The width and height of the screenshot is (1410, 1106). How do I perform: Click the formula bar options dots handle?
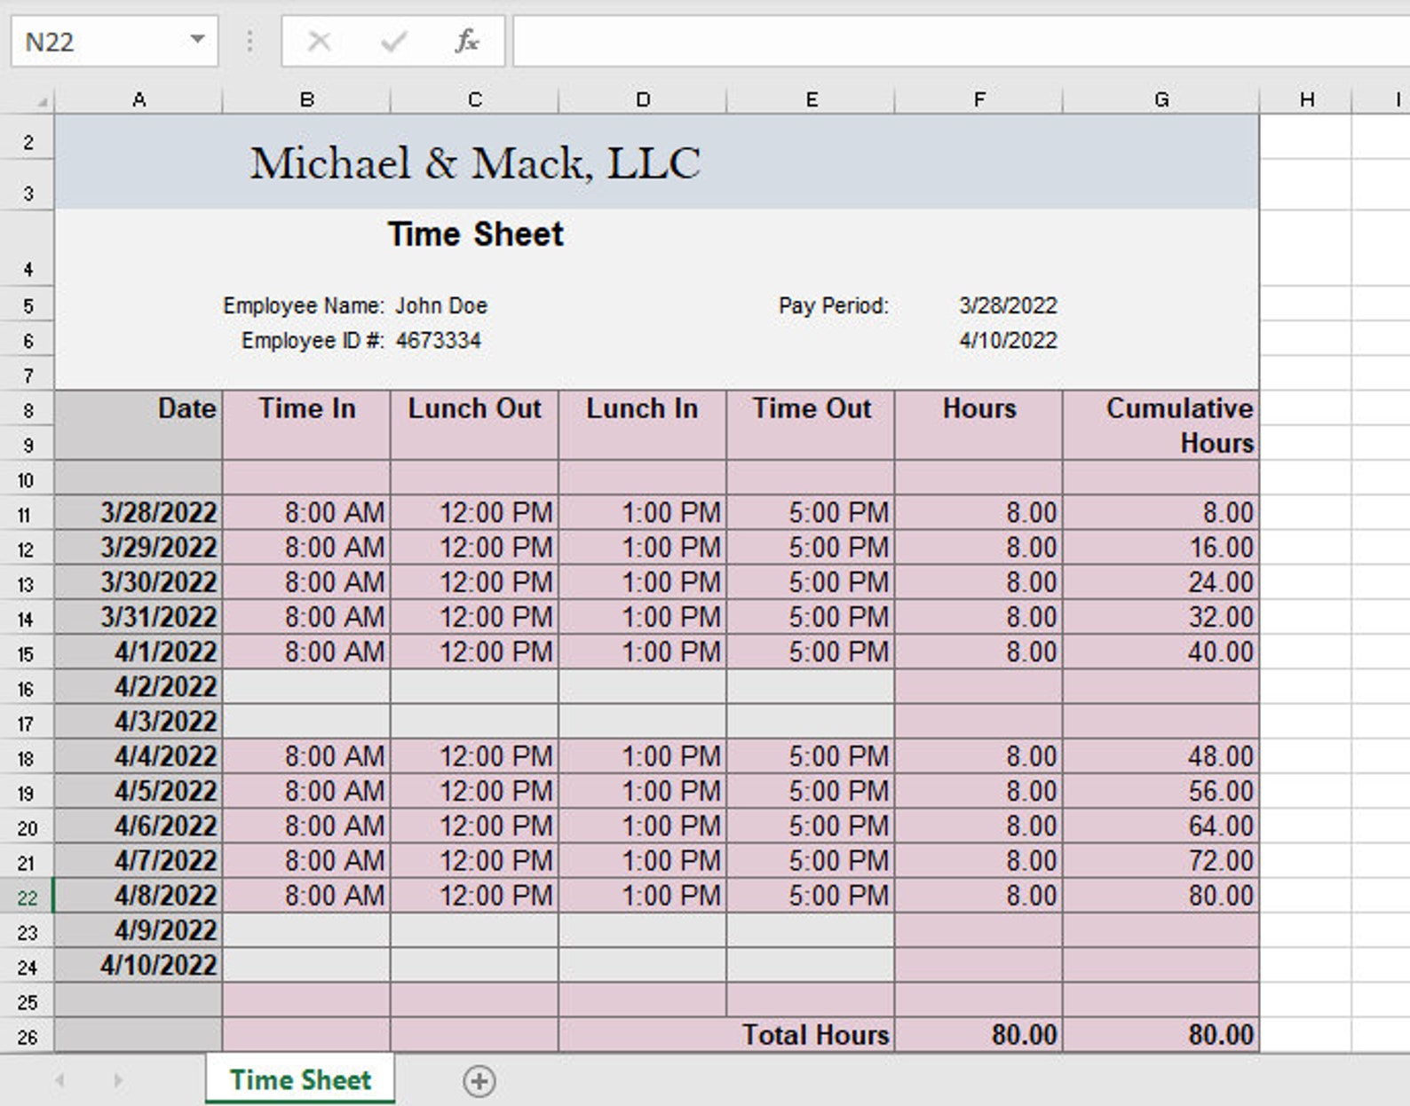250,41
